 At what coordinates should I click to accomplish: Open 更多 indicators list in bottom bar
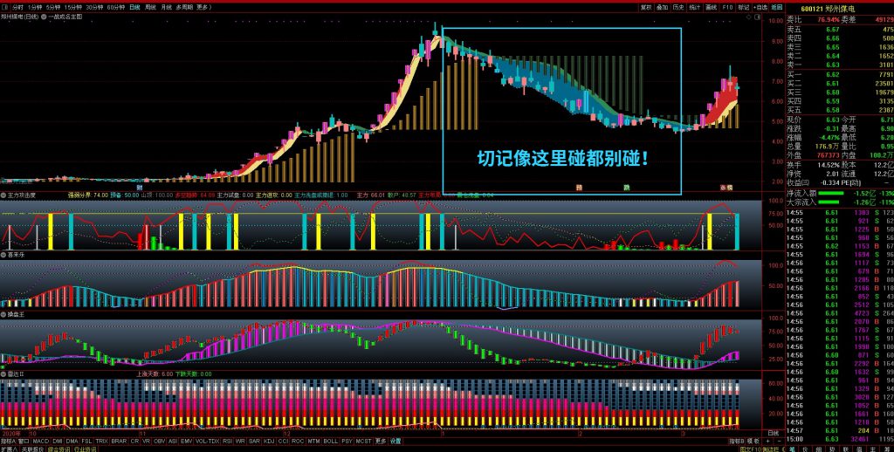point(380,441)
